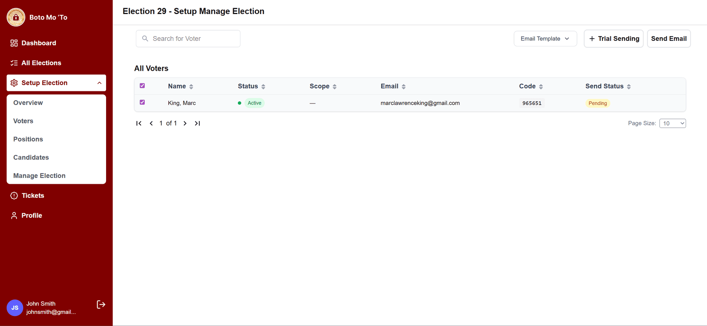Go to the next page arrow
This screenshot has width=707, height=326.
click(x=185, y=123)
